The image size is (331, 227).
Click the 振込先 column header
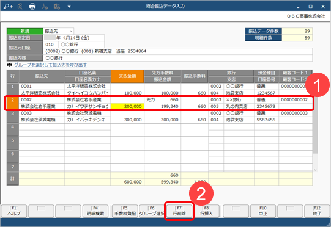pos(42,76)
